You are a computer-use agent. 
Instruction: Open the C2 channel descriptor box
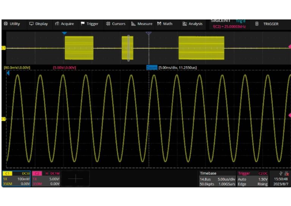[46, 179]
